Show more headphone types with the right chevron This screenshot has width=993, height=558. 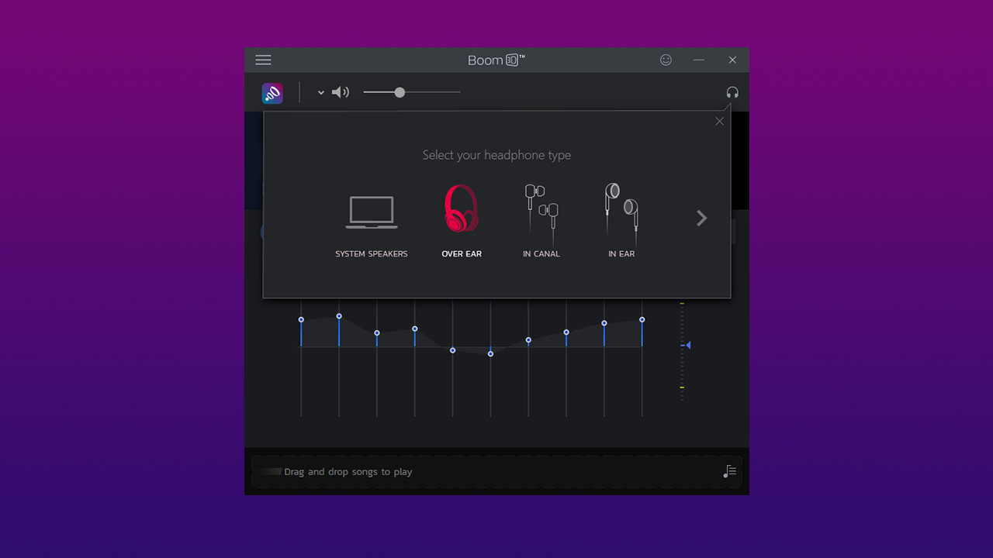[701, 219]
